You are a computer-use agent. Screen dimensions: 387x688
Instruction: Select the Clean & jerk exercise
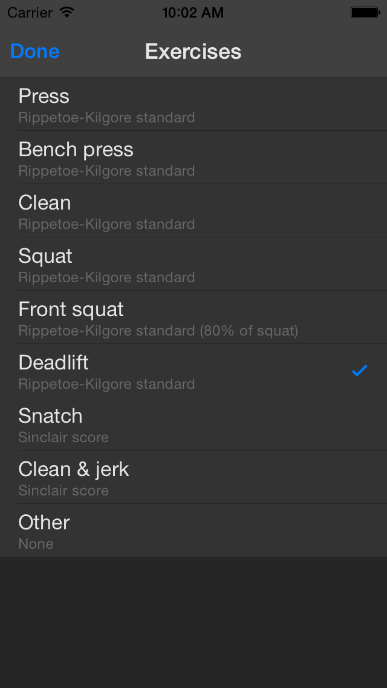pos(193,477)
